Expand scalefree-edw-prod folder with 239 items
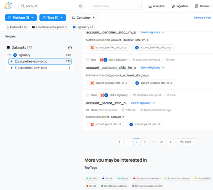Image resolution: width=213 pixels, height=190 pixels. tap(12, 61)
